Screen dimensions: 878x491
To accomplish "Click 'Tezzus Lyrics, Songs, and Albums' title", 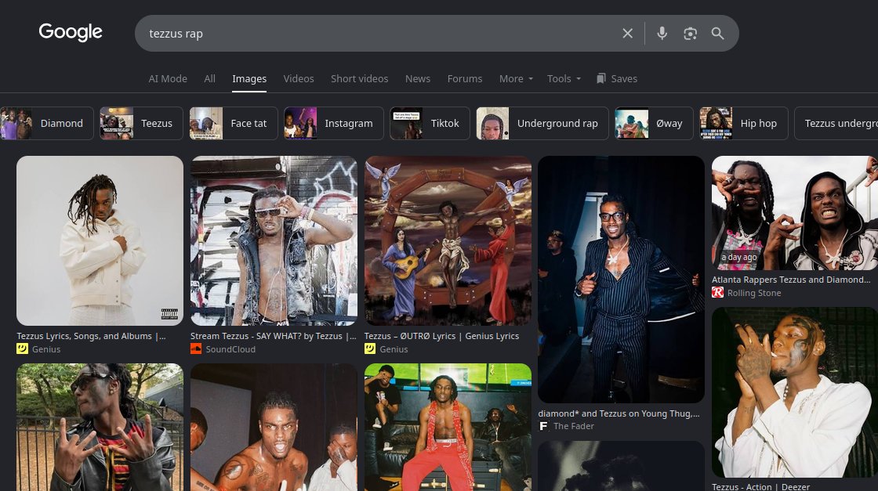I will point(91,336).
